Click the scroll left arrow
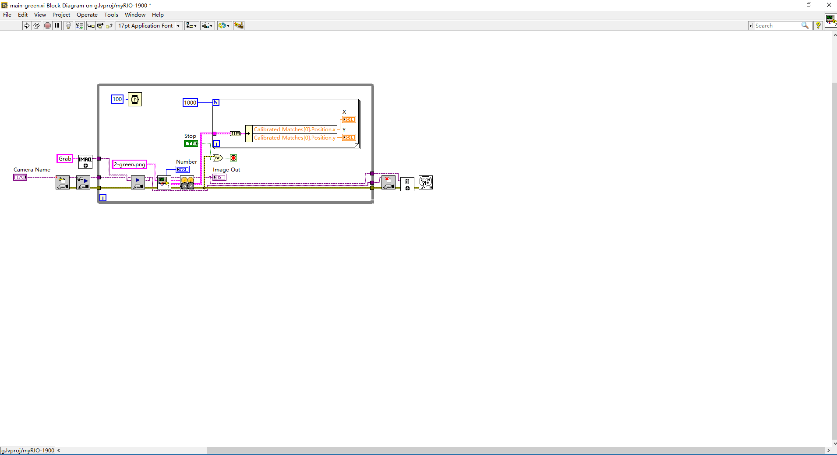This screenshot has width=837, height=455. coord(59,451)
